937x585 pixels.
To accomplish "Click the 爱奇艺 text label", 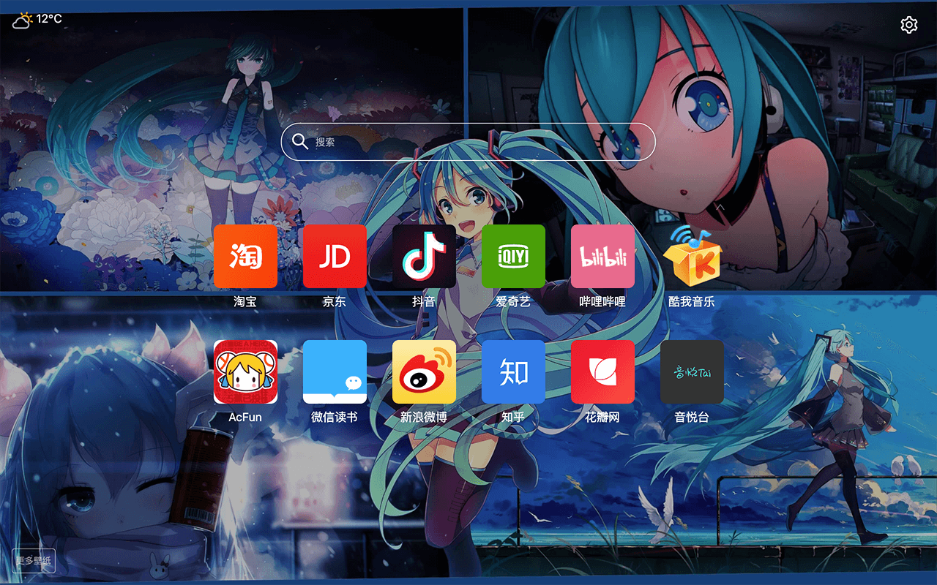I will [513, 301].
